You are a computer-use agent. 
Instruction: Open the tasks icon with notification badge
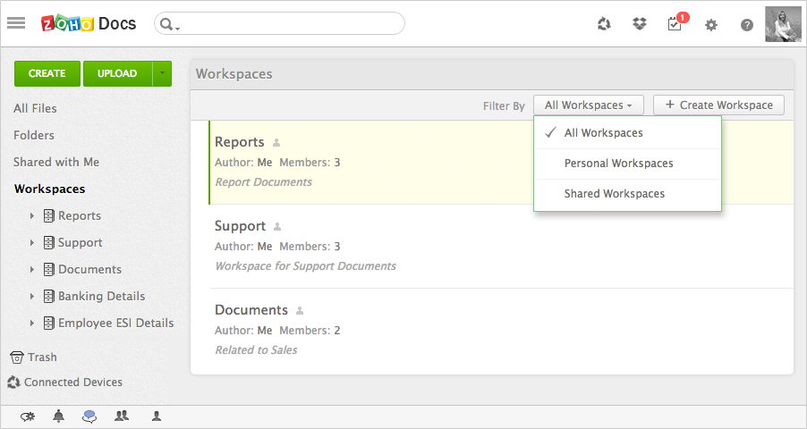(x=675, y=24)
